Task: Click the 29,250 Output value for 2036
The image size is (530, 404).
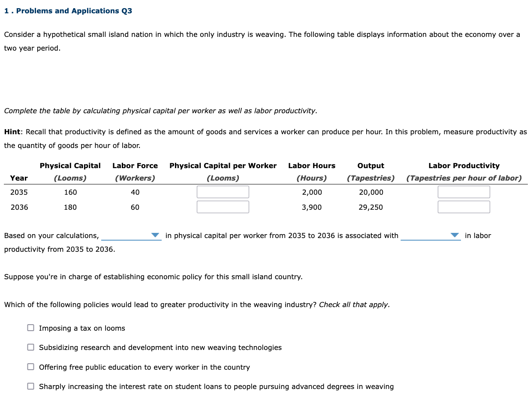Action: point(370,207)
